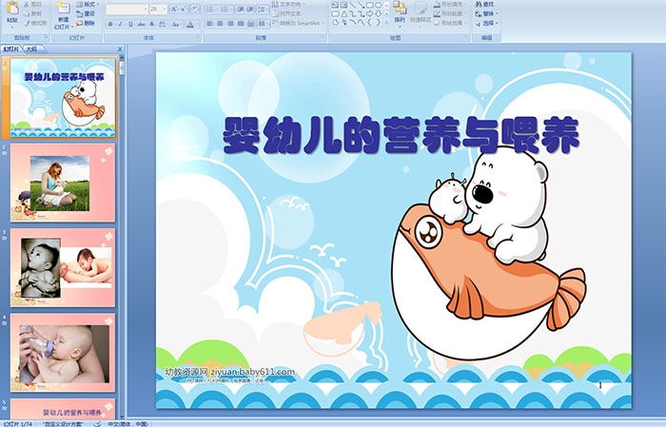
Task: Open the font size dropdown showing 28
Action: pyautogui.click(x=158, y=9)
